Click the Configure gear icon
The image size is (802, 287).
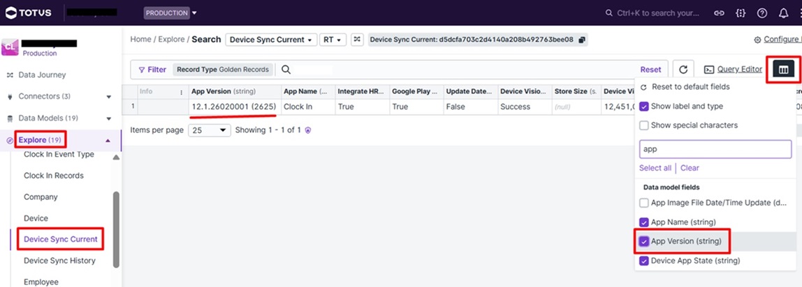pos(757,40)
